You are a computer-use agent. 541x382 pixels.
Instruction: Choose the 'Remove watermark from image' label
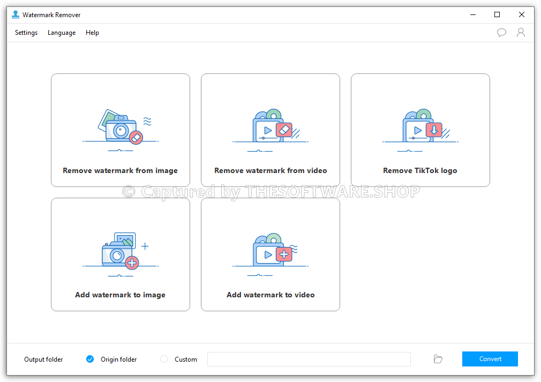coord(120,170)
